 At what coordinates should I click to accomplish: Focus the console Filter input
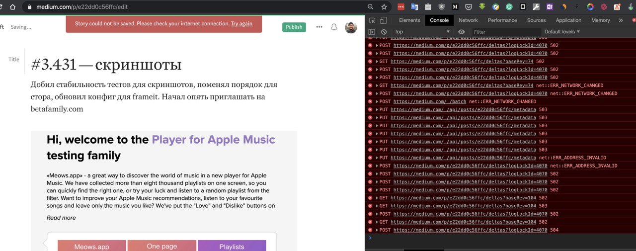(505, 32)
